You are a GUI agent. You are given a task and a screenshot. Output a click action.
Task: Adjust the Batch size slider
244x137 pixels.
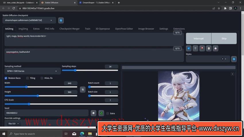click(x=103, y=96)
